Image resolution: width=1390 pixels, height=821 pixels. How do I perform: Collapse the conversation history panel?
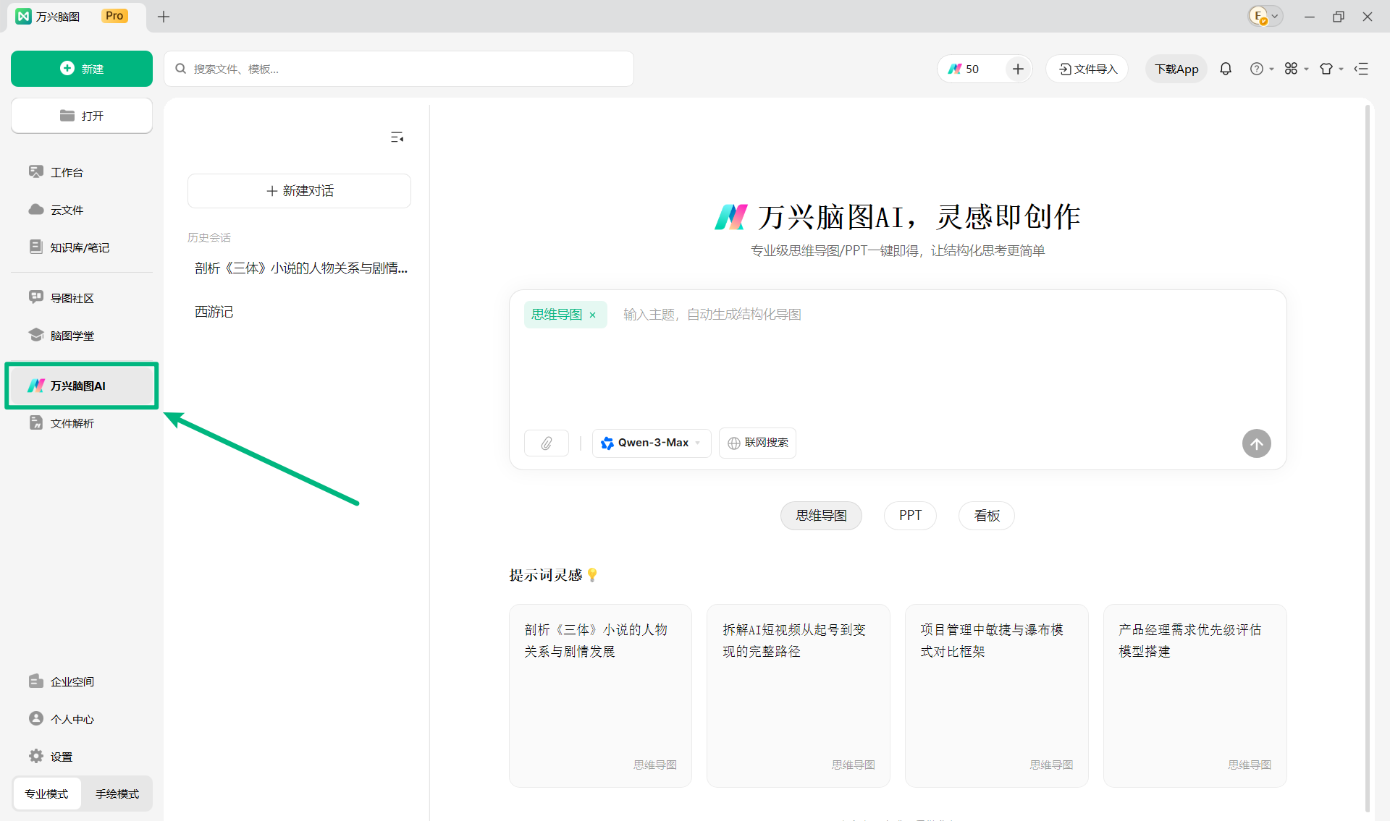(x=397, y=137)
